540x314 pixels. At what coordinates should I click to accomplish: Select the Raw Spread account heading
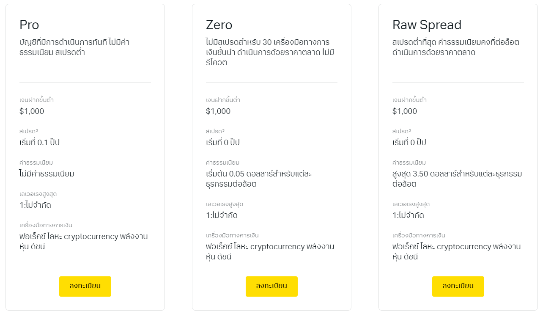point(427,25)
